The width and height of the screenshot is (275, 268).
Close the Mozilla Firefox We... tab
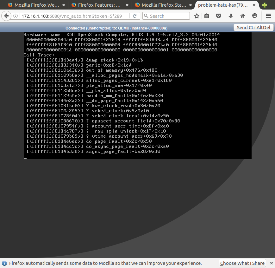coord(64,5)
